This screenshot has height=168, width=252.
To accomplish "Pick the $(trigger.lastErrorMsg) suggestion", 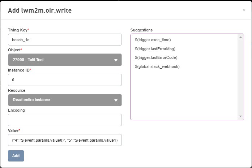I will tap(155, 49).
